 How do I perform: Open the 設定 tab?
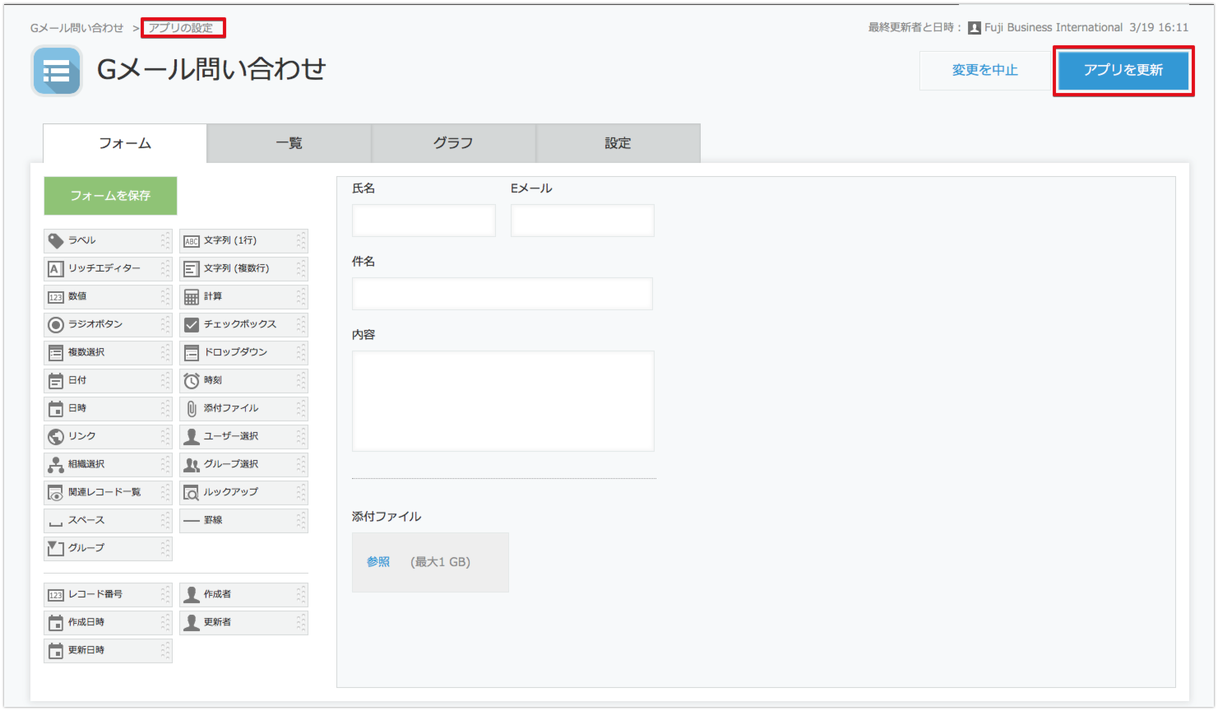pos(618,143)
